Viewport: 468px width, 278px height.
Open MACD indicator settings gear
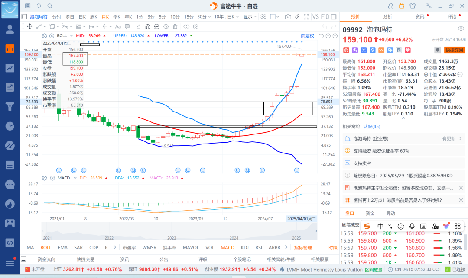[45, 178]
